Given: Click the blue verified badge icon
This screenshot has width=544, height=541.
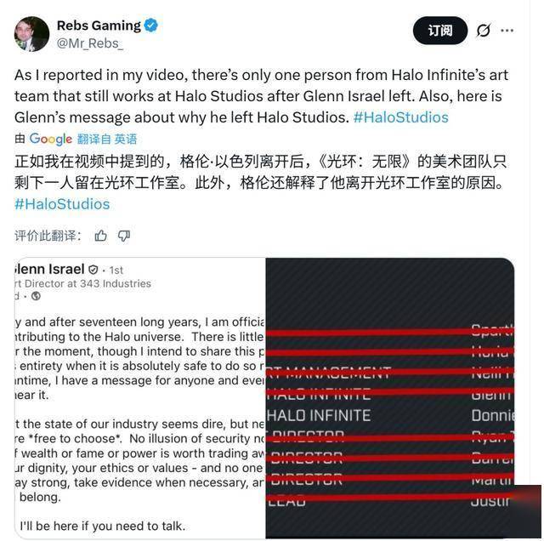Looking at the screenshot, I should (151, 26).
